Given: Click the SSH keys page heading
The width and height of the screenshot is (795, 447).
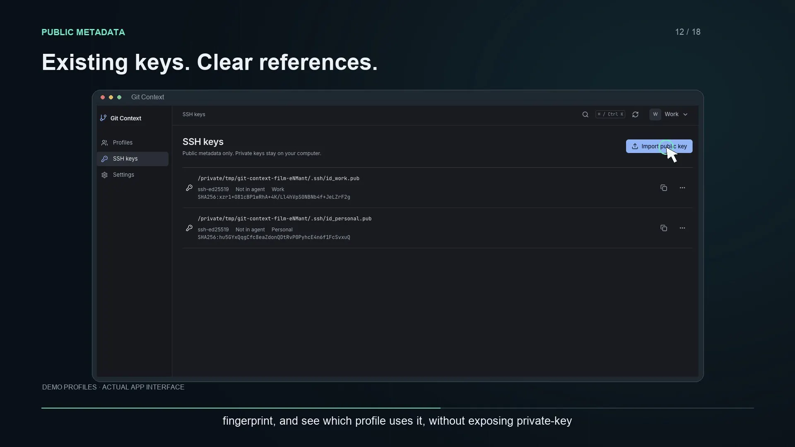Looking at the screenshot, I should coord(203,142).
